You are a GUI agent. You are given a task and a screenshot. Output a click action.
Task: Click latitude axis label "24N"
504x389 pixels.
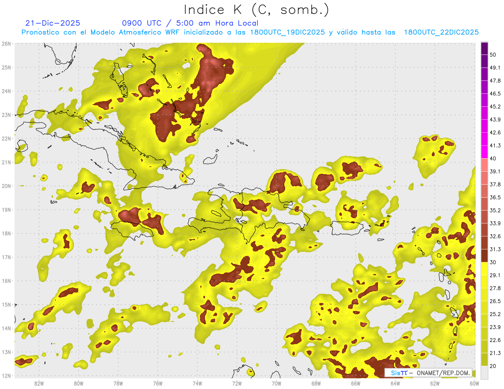click(6, 91)
